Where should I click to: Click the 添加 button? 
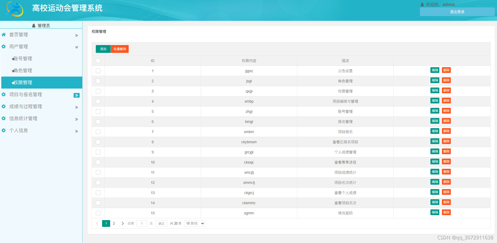(x=103, y=49)
